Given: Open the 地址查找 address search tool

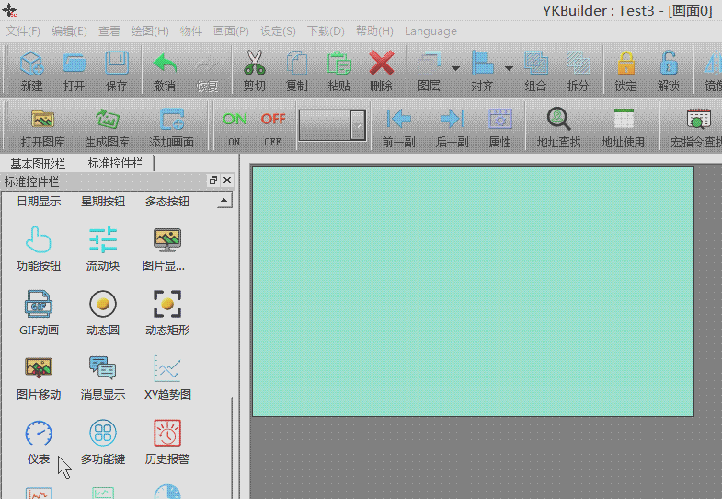Looking at the screenshot, I should (559, 120).
